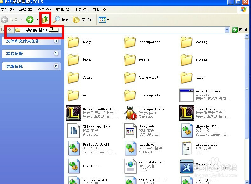
Task: Click tacc3_0.dll file name
Action: 206,180
